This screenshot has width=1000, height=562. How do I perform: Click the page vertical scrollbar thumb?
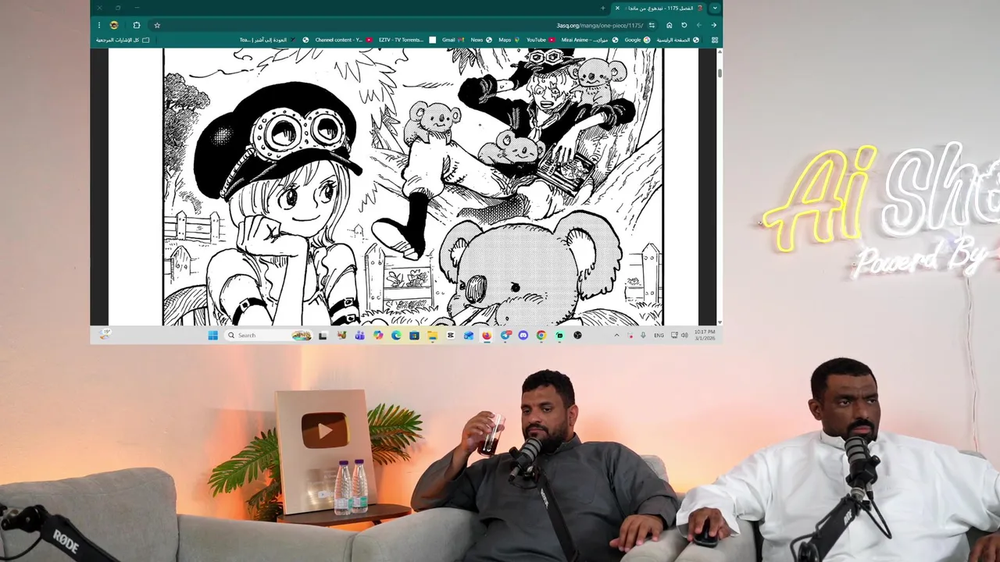720,72
